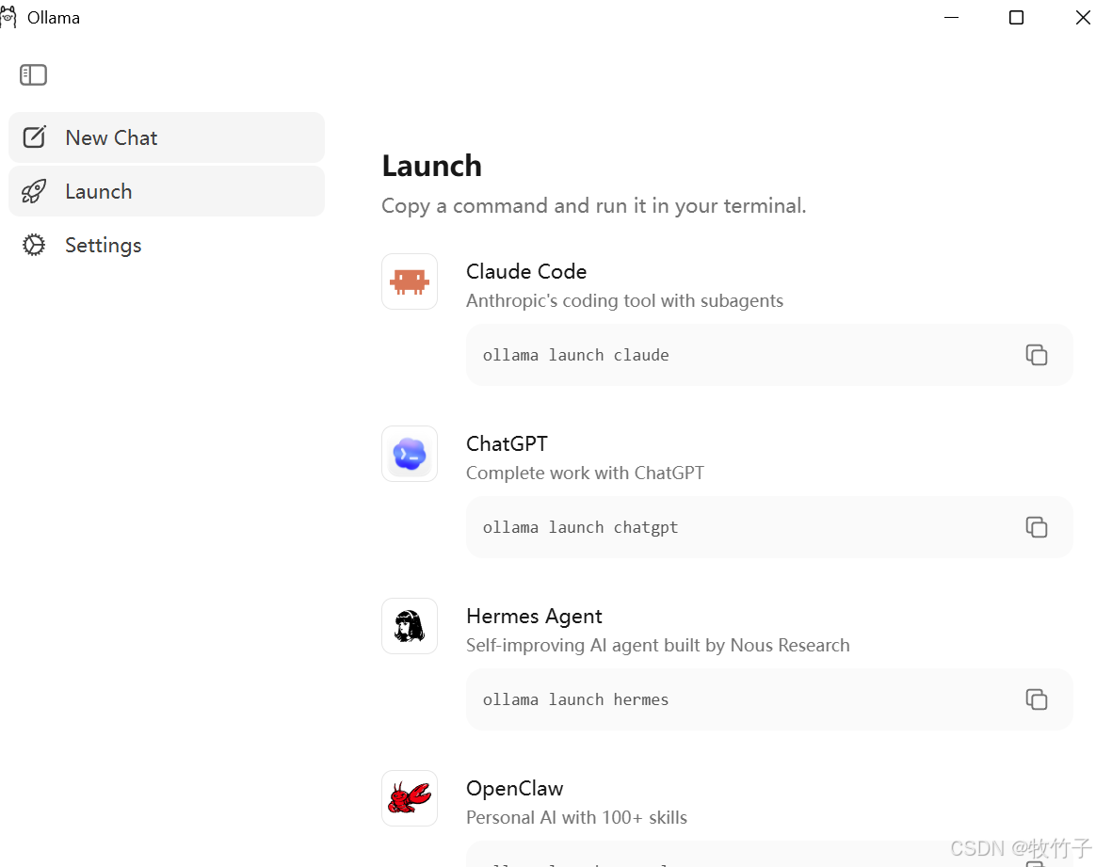
Task: Click the 'ollama launch claude' command text
Action: pos(576,355)
